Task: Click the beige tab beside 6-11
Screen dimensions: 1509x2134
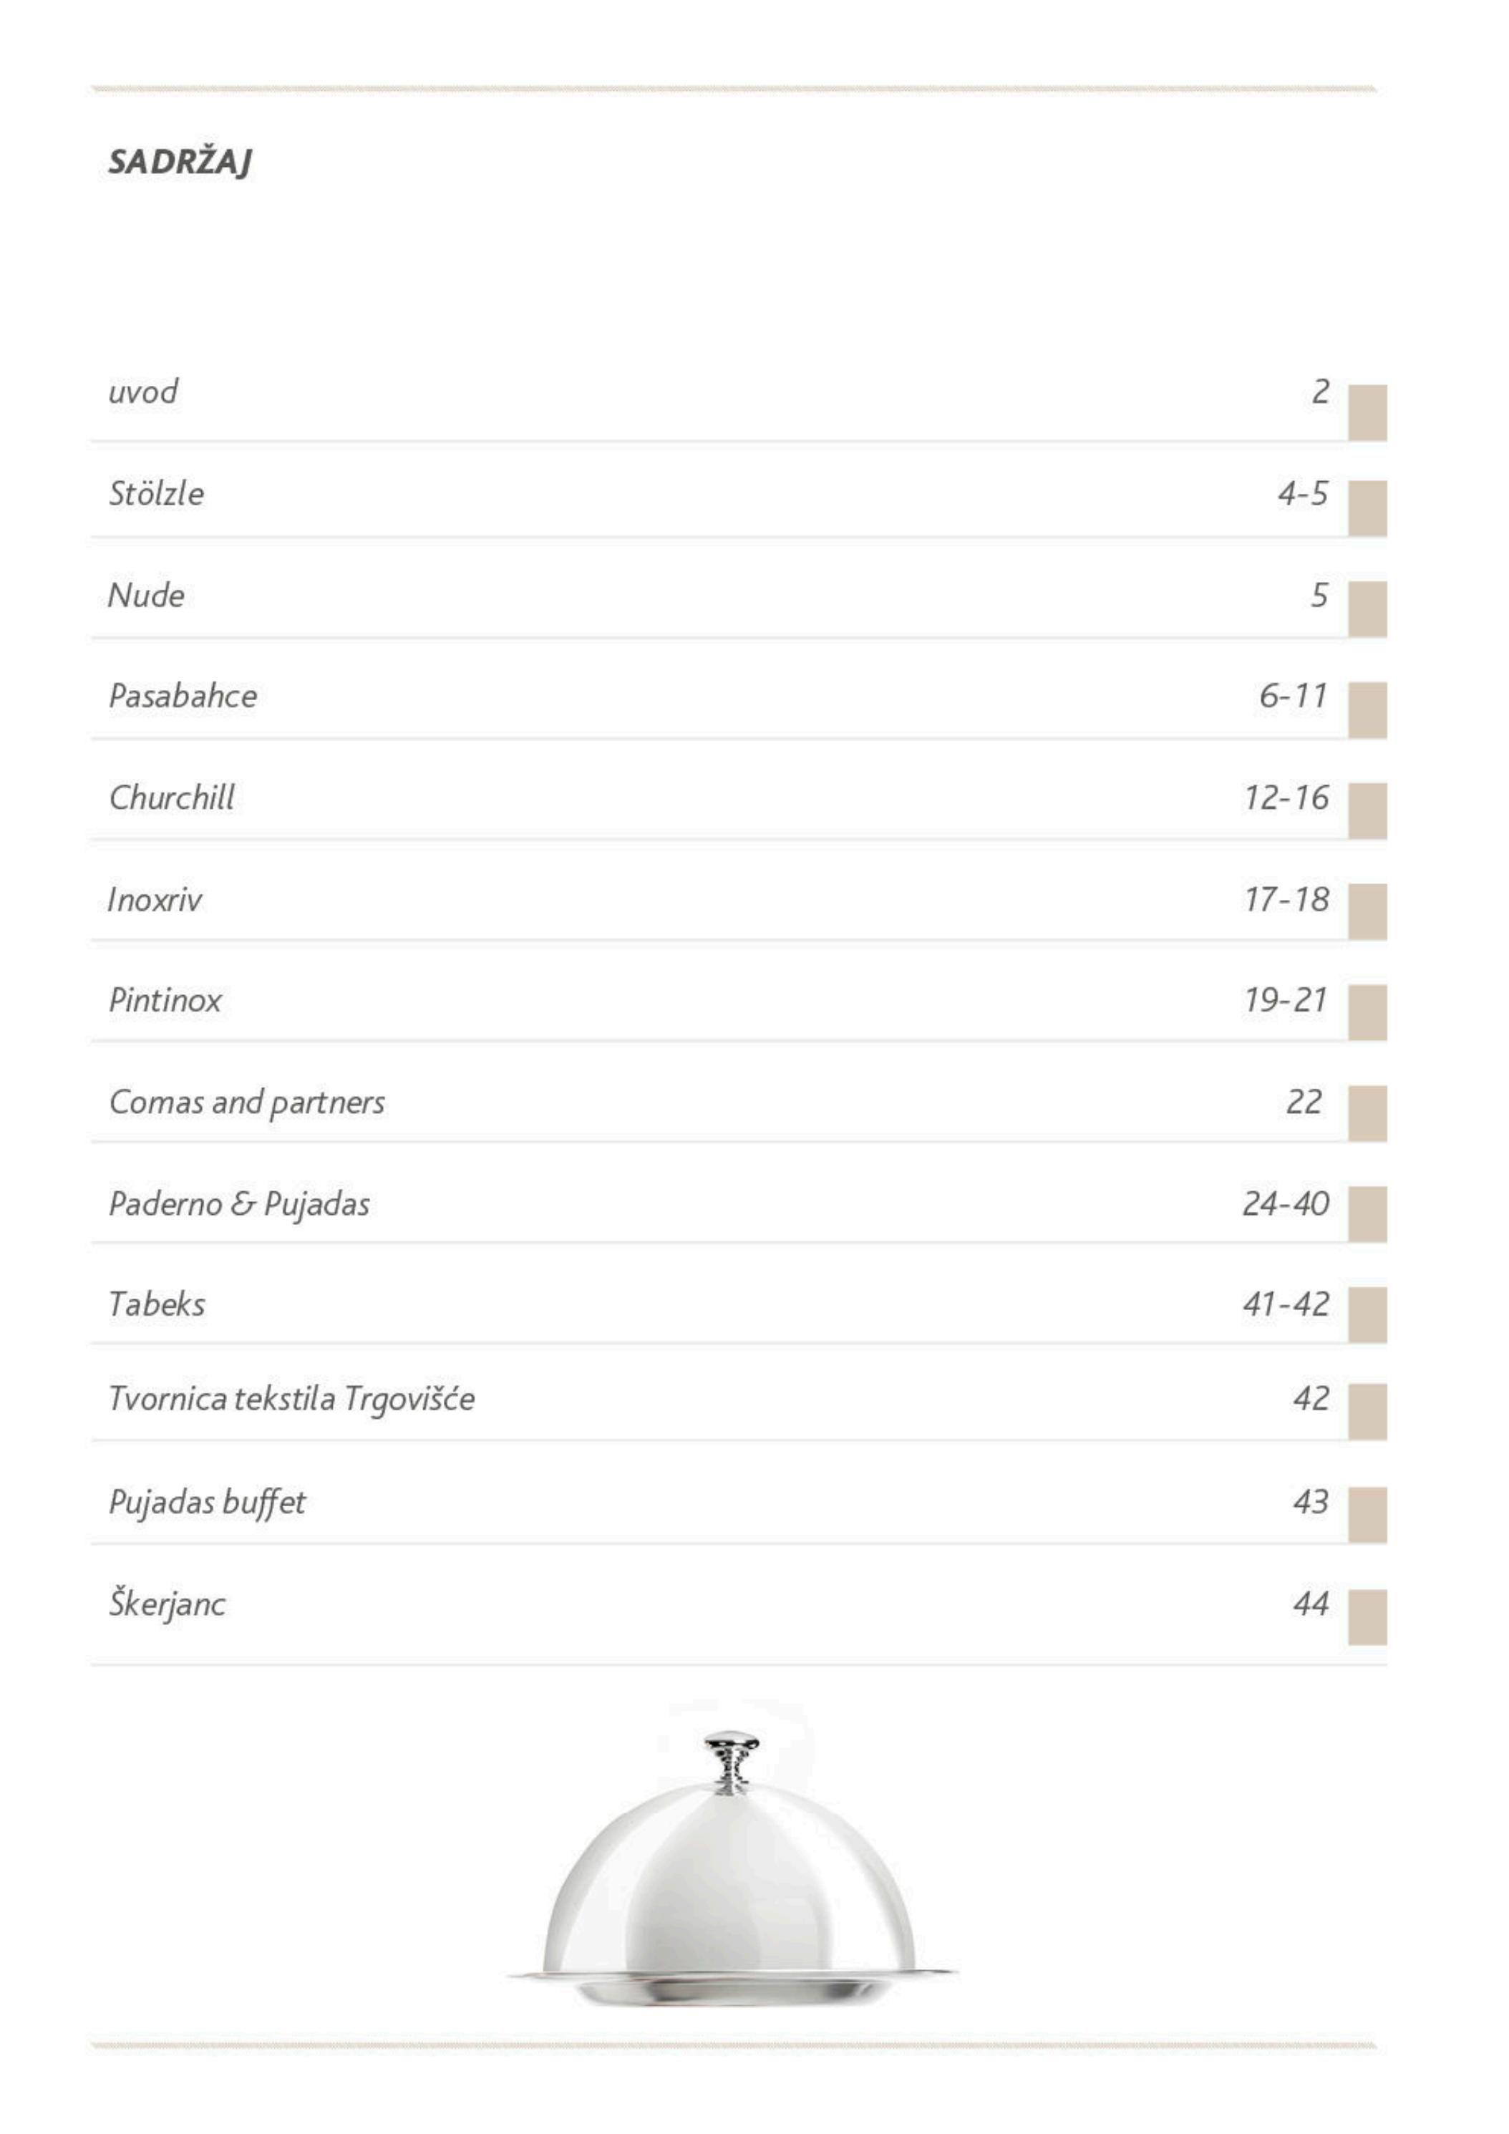Action: [x=1367, y=709]
